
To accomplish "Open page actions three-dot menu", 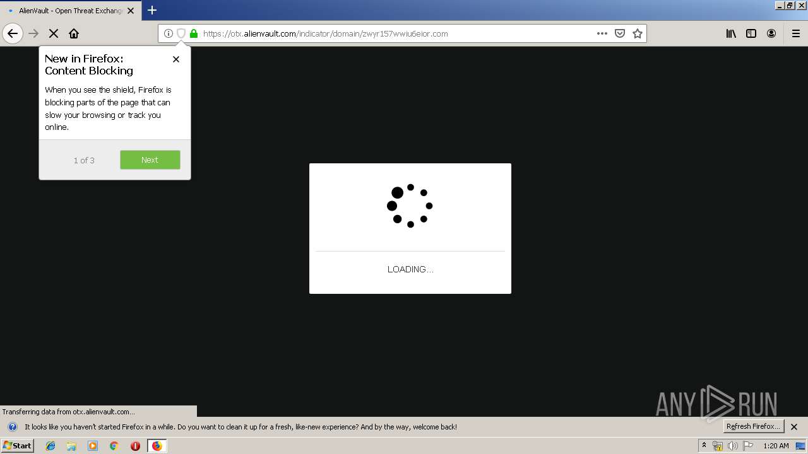I will pyautogui.click(x=602, y=33).
